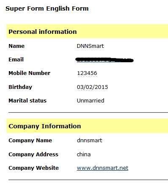Viewport: 168px width, 188px height.
Task: Click the Name field label
Action: coord(16,46)
